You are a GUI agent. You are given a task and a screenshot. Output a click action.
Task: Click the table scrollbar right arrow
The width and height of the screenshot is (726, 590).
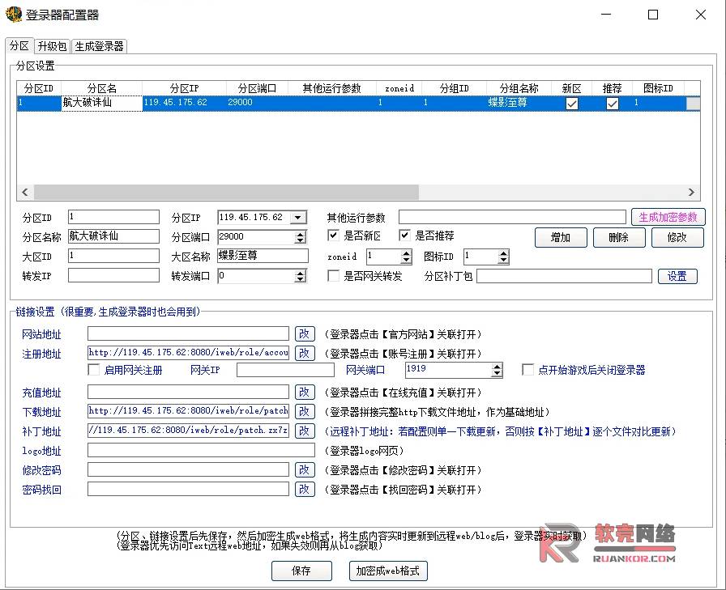coord(691,192)
